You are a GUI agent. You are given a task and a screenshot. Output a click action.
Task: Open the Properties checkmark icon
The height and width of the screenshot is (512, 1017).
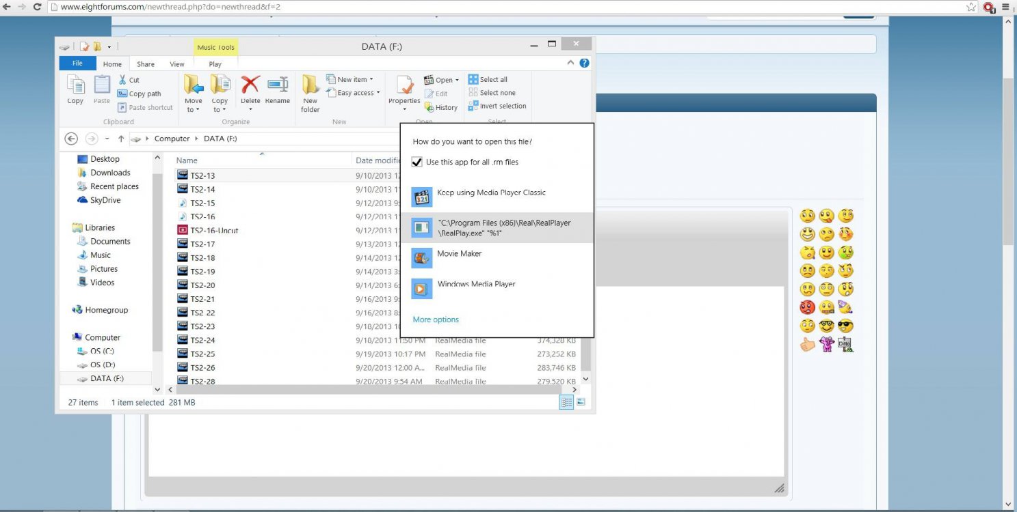click(404, 86)
